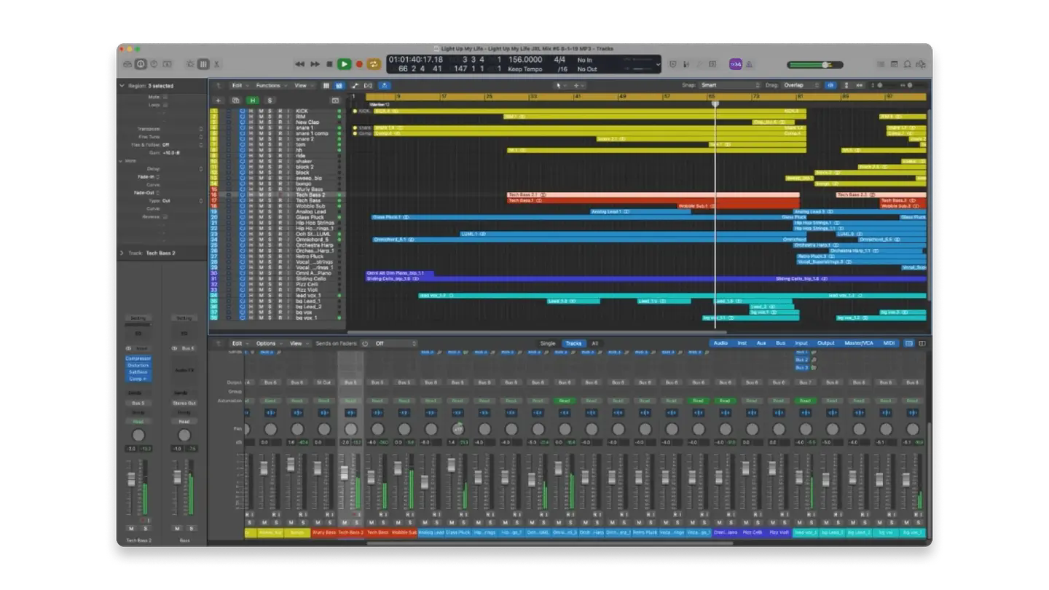Viewport: 1049px width, 590px height.
Task: Open the List Editors icon
Action: tap(881, 64)
